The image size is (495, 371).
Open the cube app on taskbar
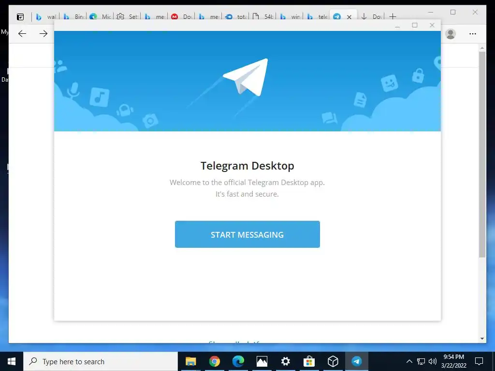(333, 361)
